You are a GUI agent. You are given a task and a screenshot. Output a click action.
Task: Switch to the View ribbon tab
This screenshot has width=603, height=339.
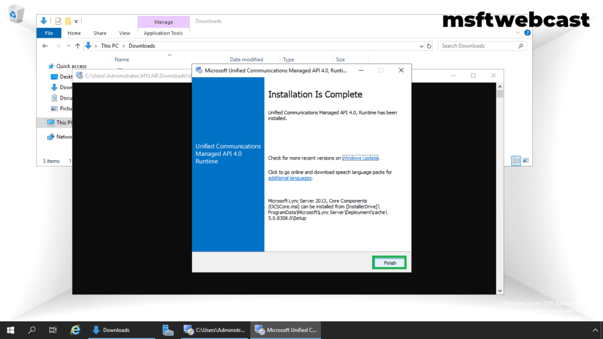click(124, 33)
